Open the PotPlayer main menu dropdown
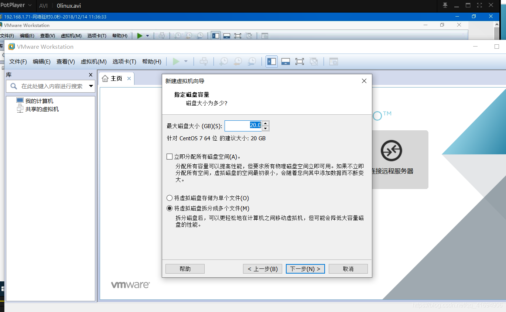The image size is (506, 312). (x=17, y=6)
